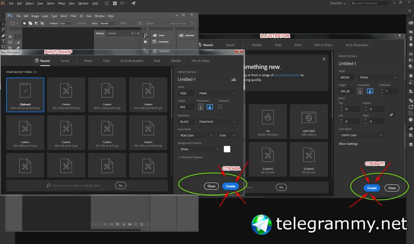Click the Illustrator GPU rocket icon
This screenshot has height=244, width=414.
coord(134,3)
